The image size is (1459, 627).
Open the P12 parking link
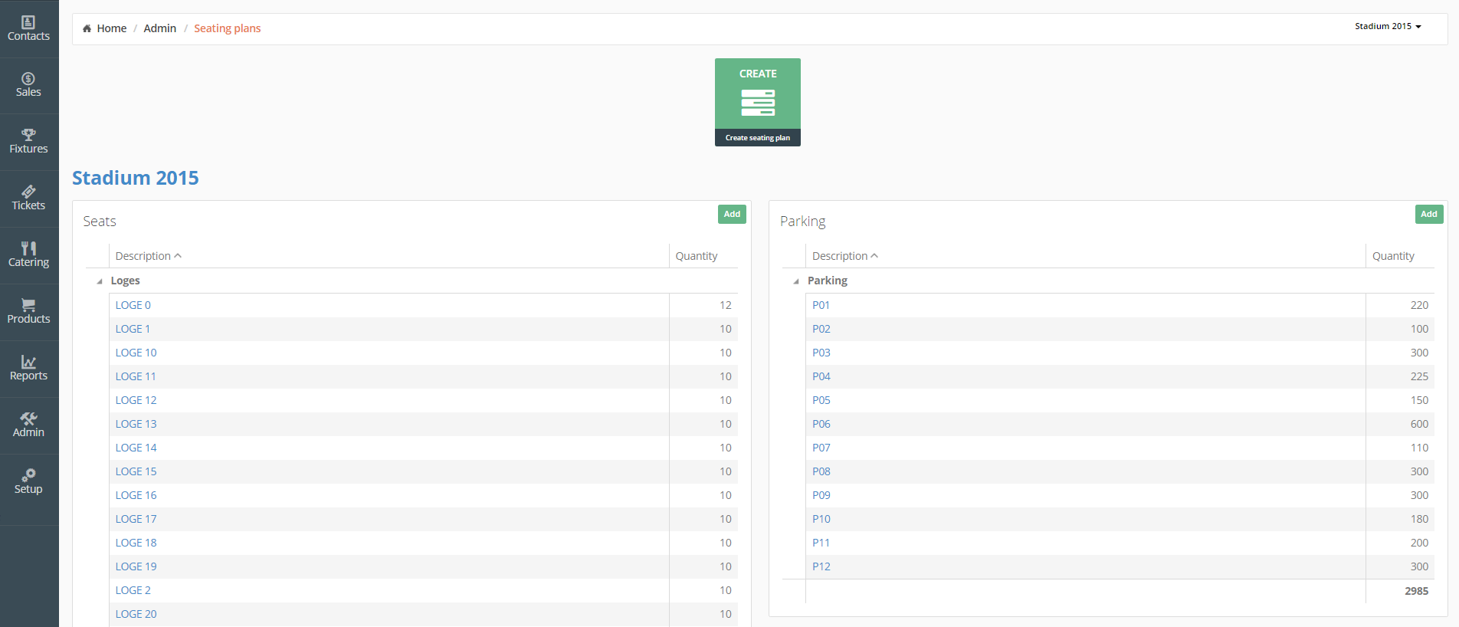click(x=821, y=566)
